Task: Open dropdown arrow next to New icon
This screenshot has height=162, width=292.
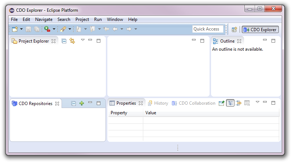Action: 21,29
